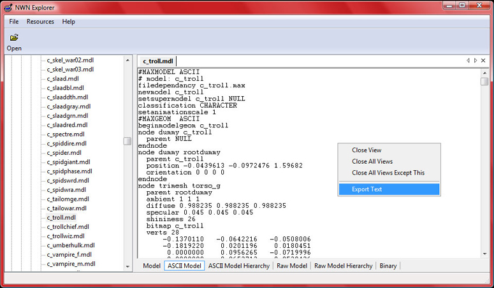Select c_skel_war03.mdl in tree
Screen dimensions: 494x288
point(70,69)
